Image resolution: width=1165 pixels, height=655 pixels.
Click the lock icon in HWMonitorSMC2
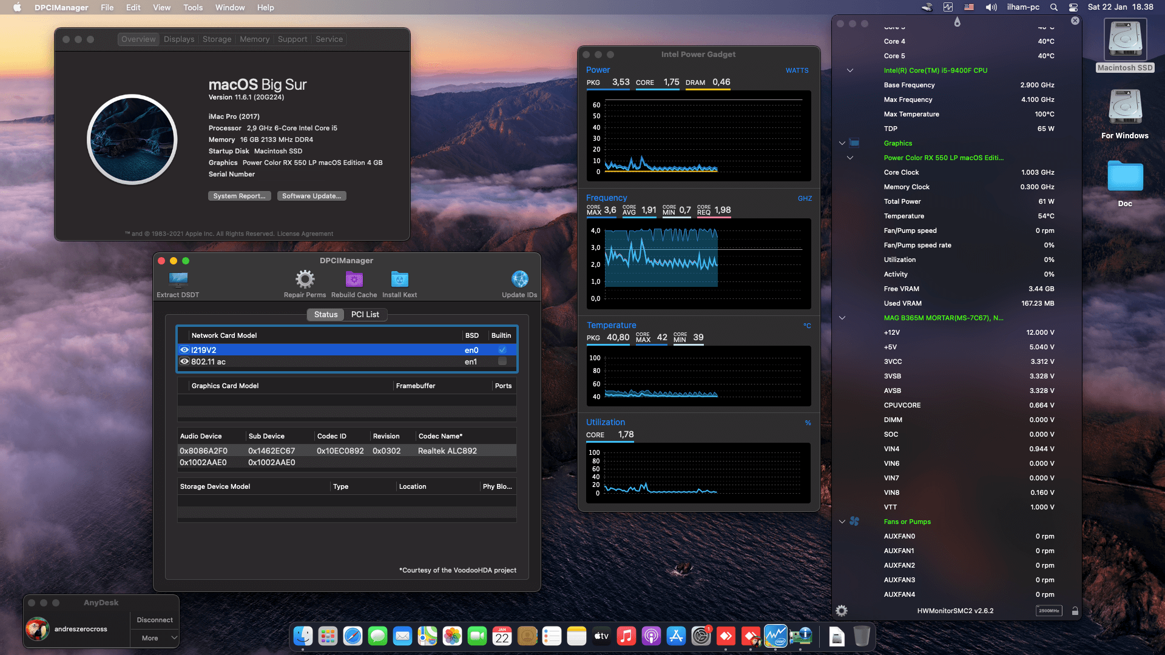tap(1075, 611)
